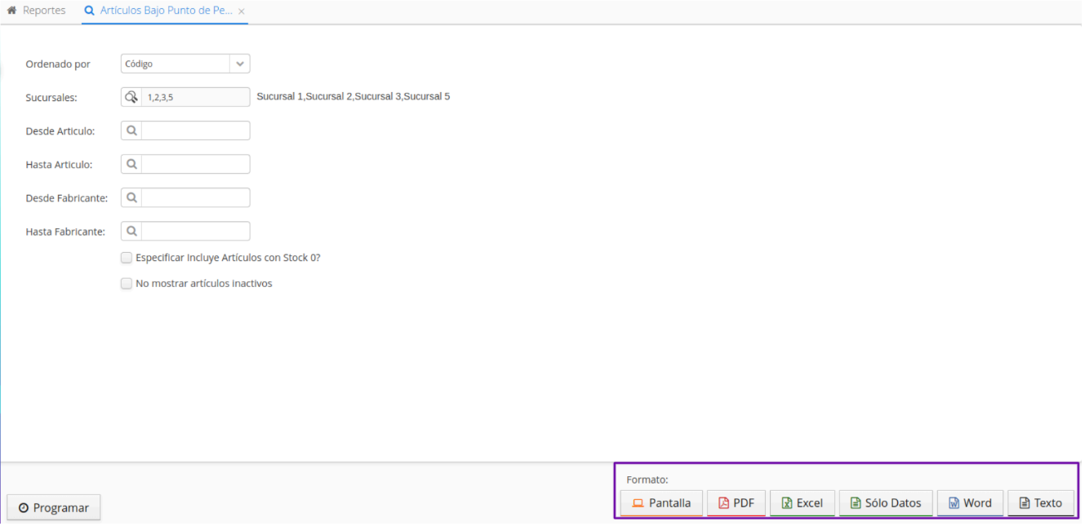
Task: Choose the Sólo Datos format
Action: (x=886, y=503)
